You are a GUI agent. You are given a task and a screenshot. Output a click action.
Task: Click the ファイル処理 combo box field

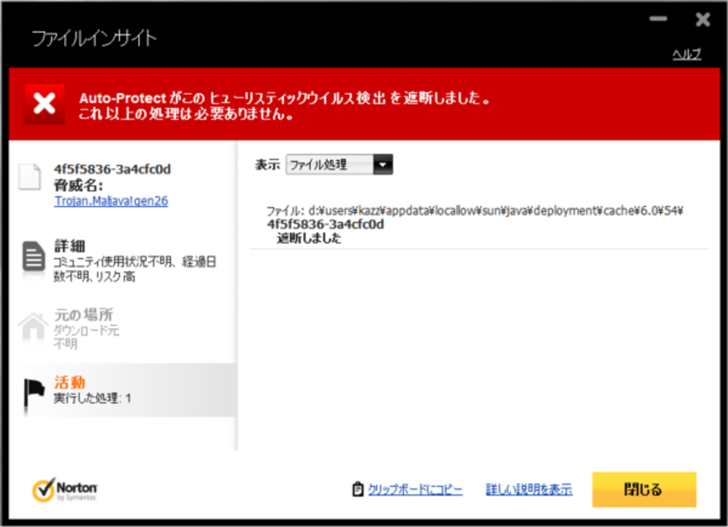(339, 164)
